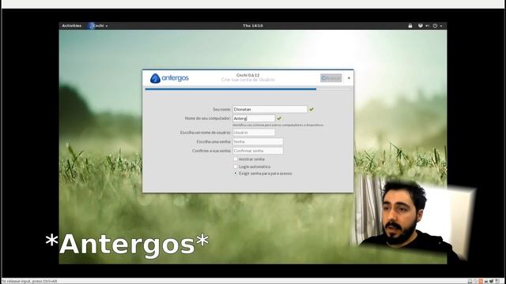Screen dimensions: 506x284
Task: Focus the 'Senha' password field
Action: pos(258,142)
